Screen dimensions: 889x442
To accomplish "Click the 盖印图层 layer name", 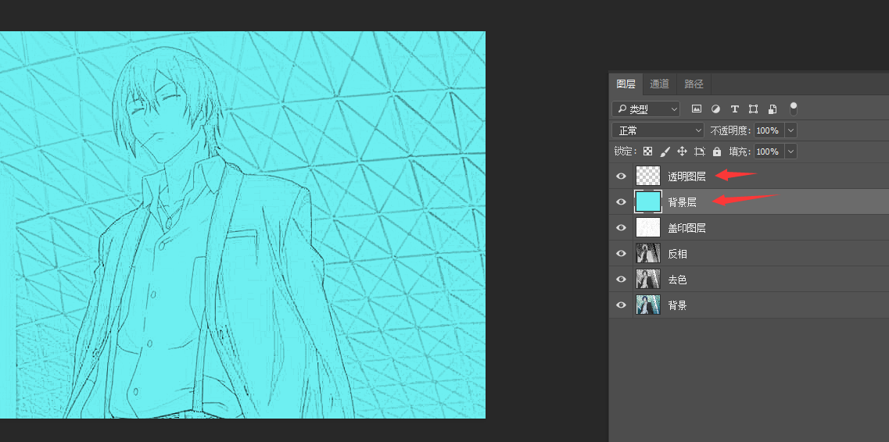I will (x=686, y=227).
